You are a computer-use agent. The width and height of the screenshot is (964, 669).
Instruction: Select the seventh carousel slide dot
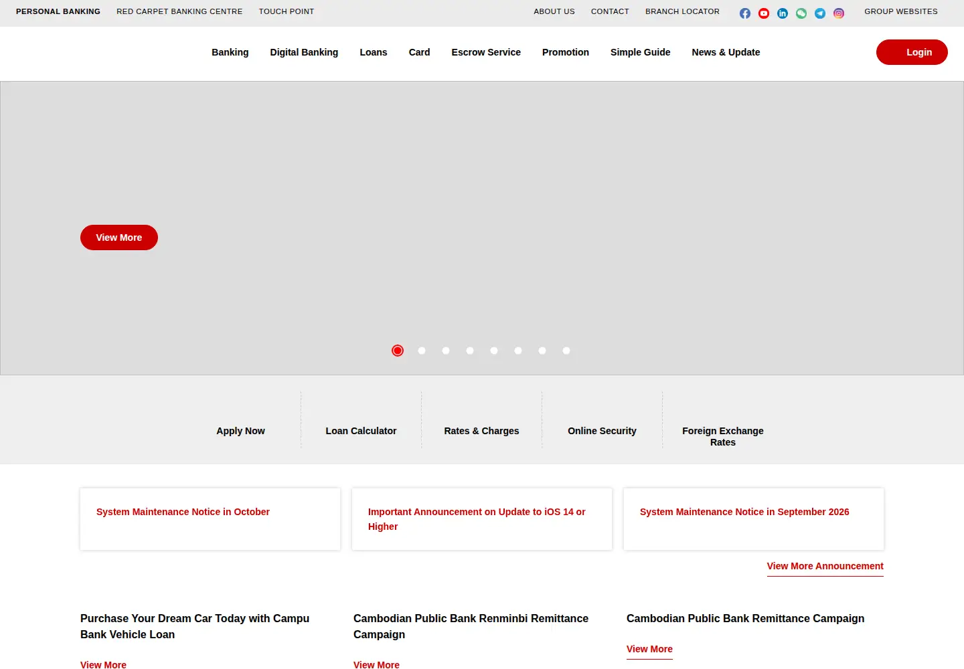[x=542, y=351]
